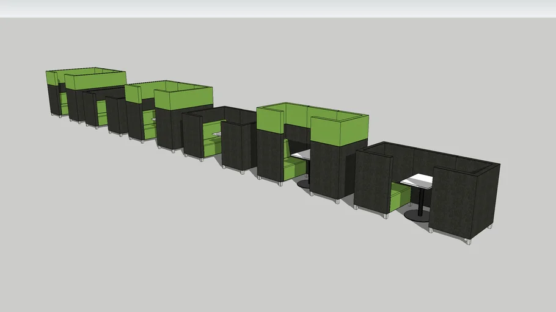Select silver leg under rightmost booth's front corner
The height and width of the screenshot is (312, 556).
click(469, 241)
